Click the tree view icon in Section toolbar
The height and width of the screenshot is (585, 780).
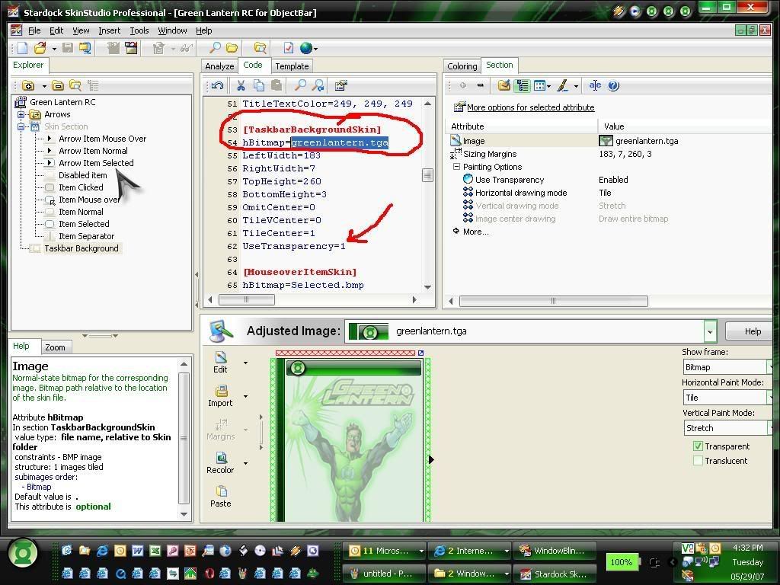(x=523, y=85)
